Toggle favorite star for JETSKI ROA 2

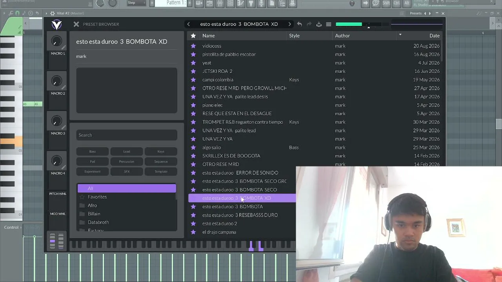[193, 71]
